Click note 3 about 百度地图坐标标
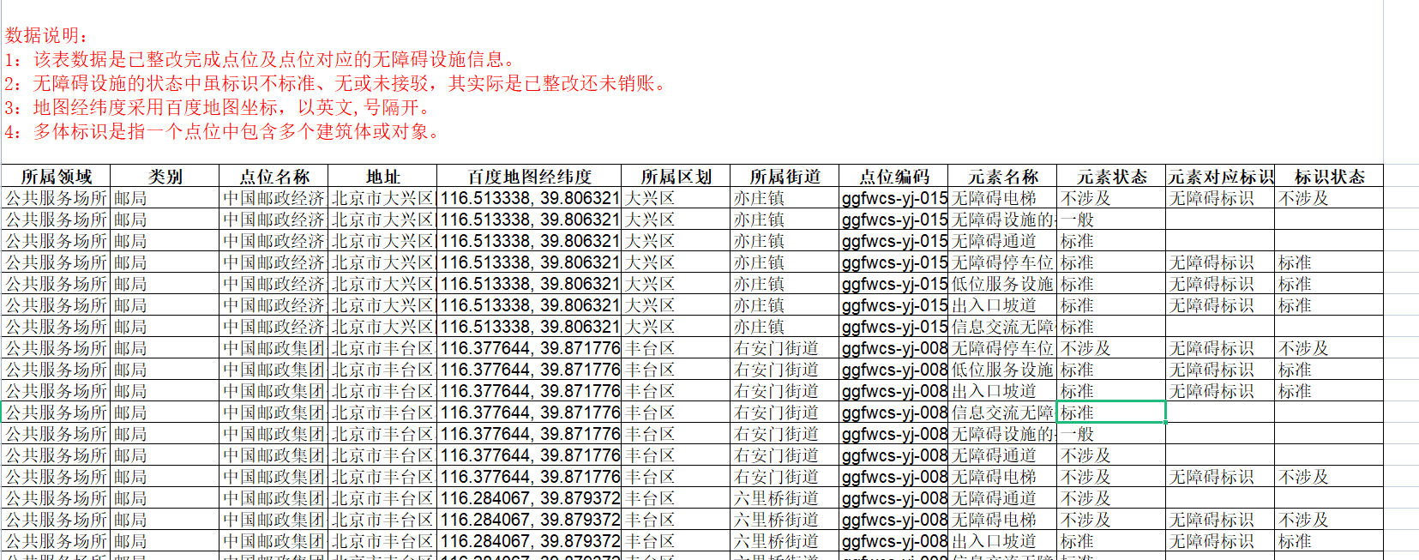 point(219,108)
